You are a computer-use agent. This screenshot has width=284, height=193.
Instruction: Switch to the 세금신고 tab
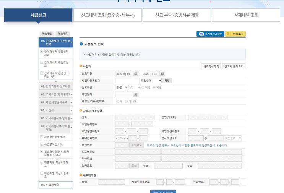pyautogui.click(x=38, y=15)
